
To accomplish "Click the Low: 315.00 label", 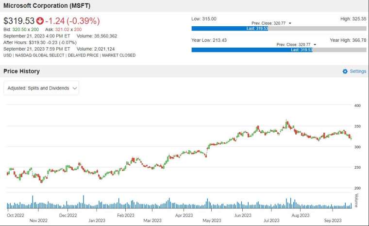I will click(x=204, y=19).
